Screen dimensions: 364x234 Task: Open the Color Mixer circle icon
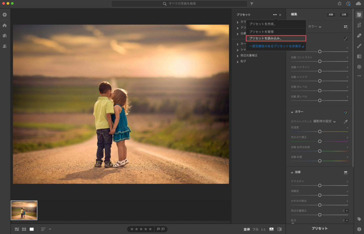[x=346, y=112]
